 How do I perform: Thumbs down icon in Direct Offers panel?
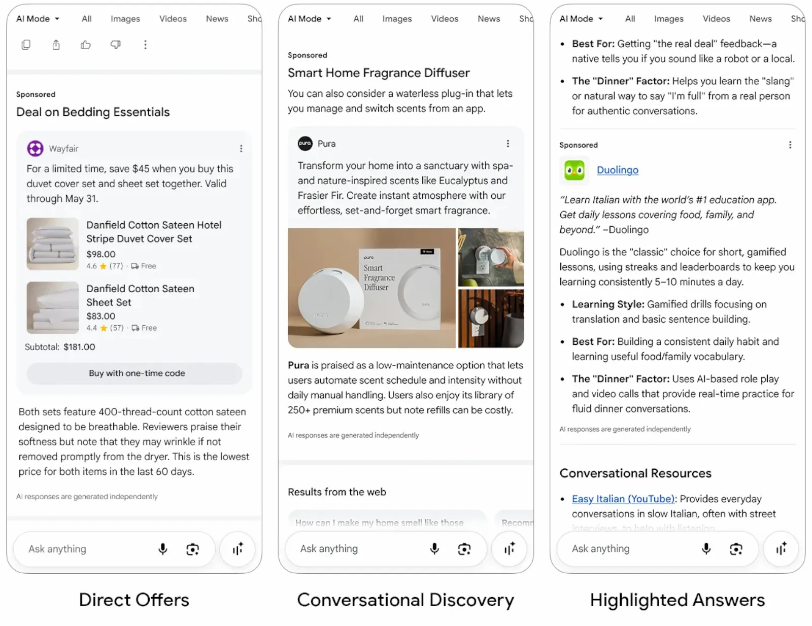click(116, 45)
